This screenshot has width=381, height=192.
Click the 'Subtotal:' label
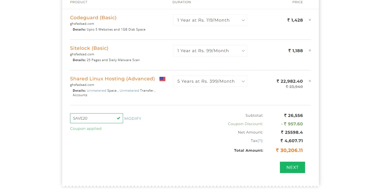[x=254, y=115]
